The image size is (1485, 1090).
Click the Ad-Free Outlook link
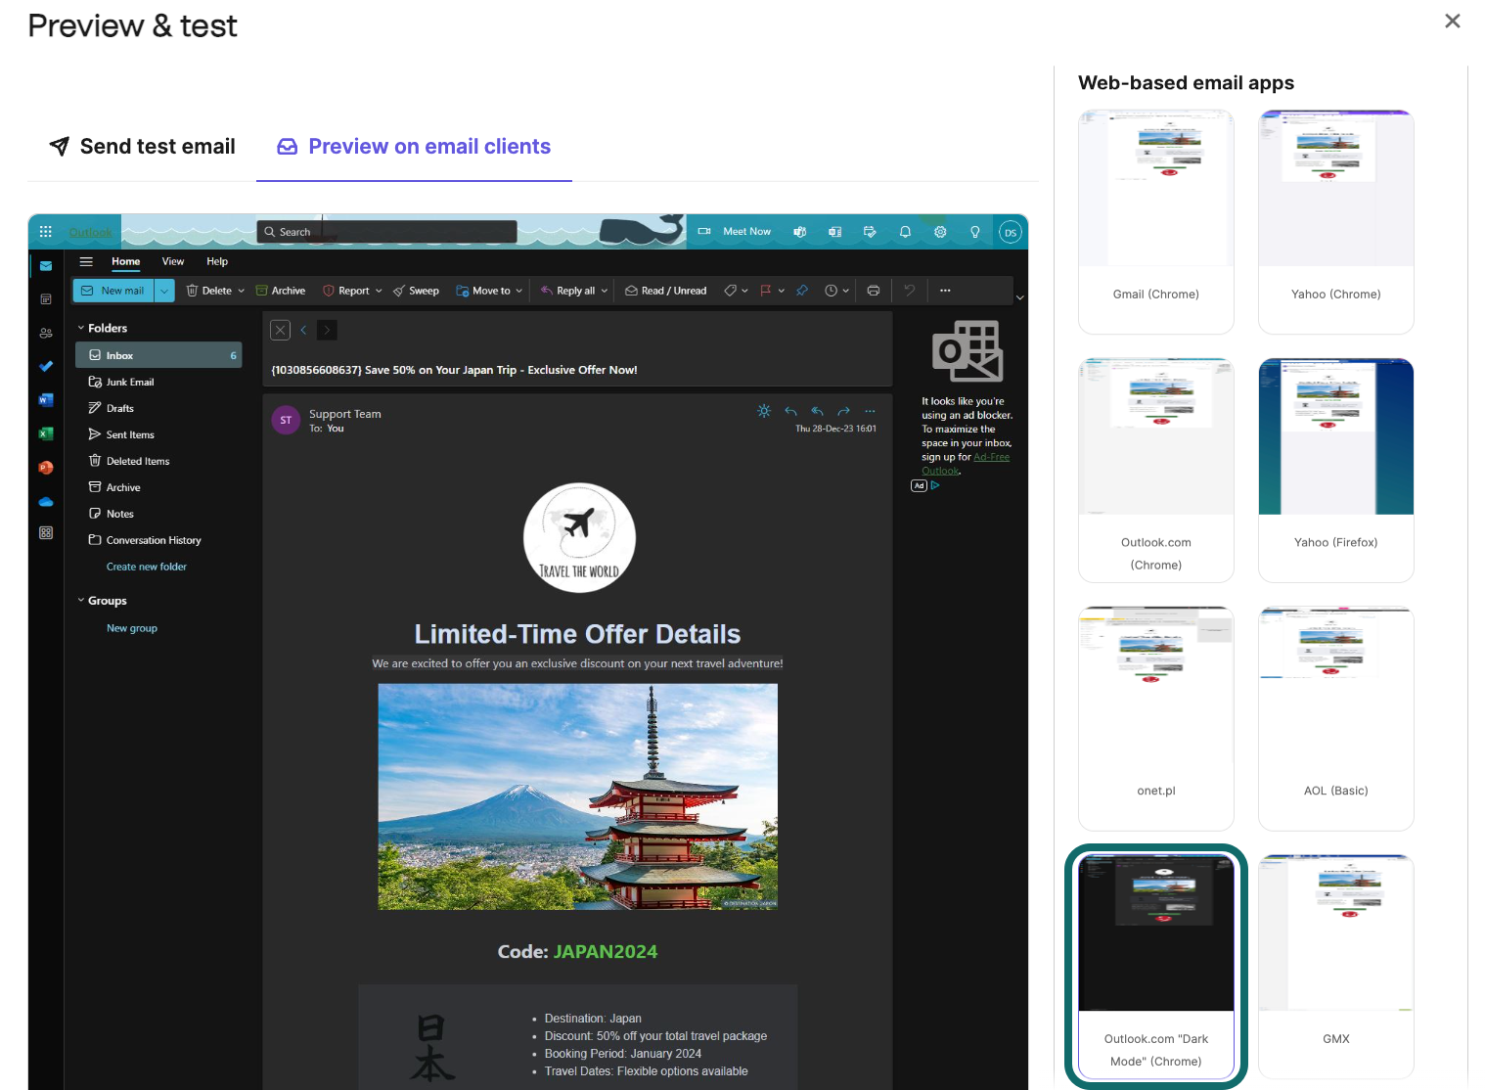pos(991,457)
